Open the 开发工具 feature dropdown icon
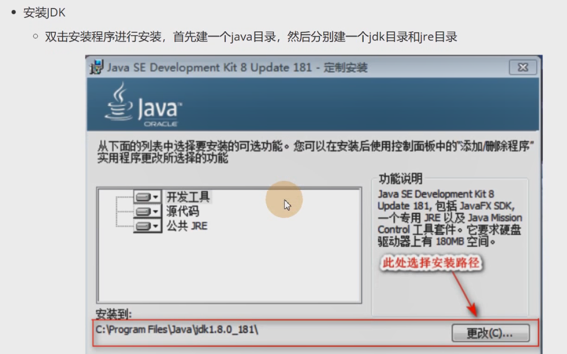Viewport: 567px width, 354px height. tap(148, 197)
